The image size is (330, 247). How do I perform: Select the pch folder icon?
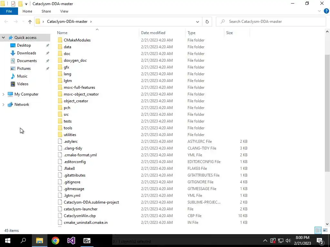[x=60, y=108]
